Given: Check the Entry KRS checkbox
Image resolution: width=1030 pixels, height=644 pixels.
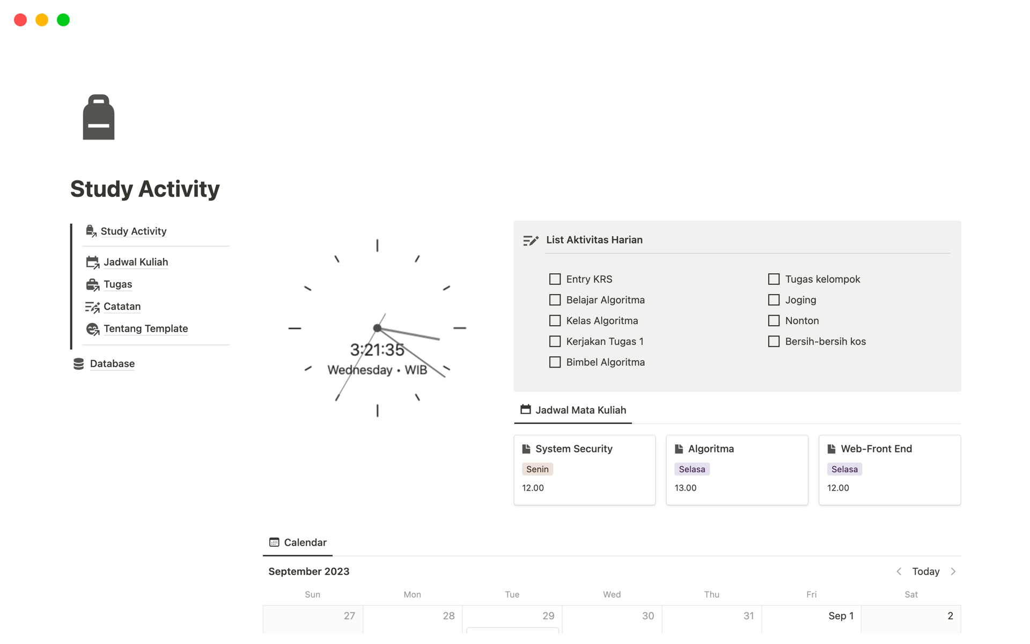Looking at the screenshot, I should (555, 279).
